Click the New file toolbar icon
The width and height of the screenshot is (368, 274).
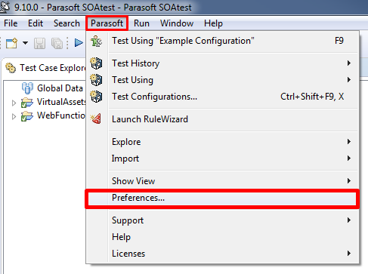click(11, 43)
